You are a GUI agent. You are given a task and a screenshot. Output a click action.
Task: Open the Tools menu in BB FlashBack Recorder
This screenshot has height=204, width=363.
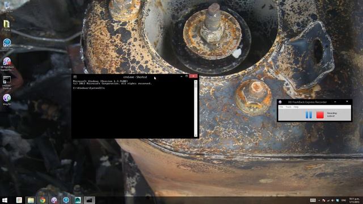click(x=288, y=107)
